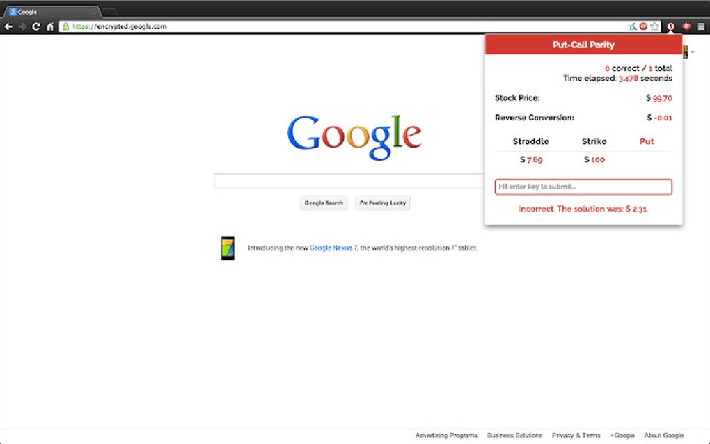
Task: Click the Straddle column header
Action: pyautogui.click(x=530, y=142)
